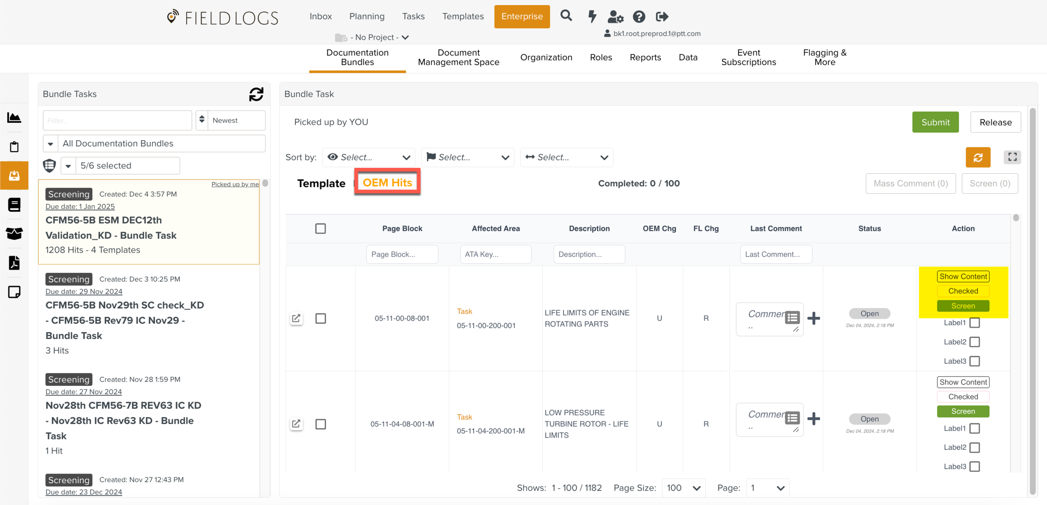The width and height of the screenshot is (1047, 505).
Task: Open the book sidebar icon
Action: tap(14, 205)
